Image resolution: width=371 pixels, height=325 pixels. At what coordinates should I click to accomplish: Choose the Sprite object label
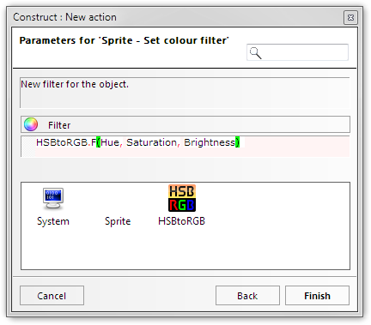(x=118, y=221)
